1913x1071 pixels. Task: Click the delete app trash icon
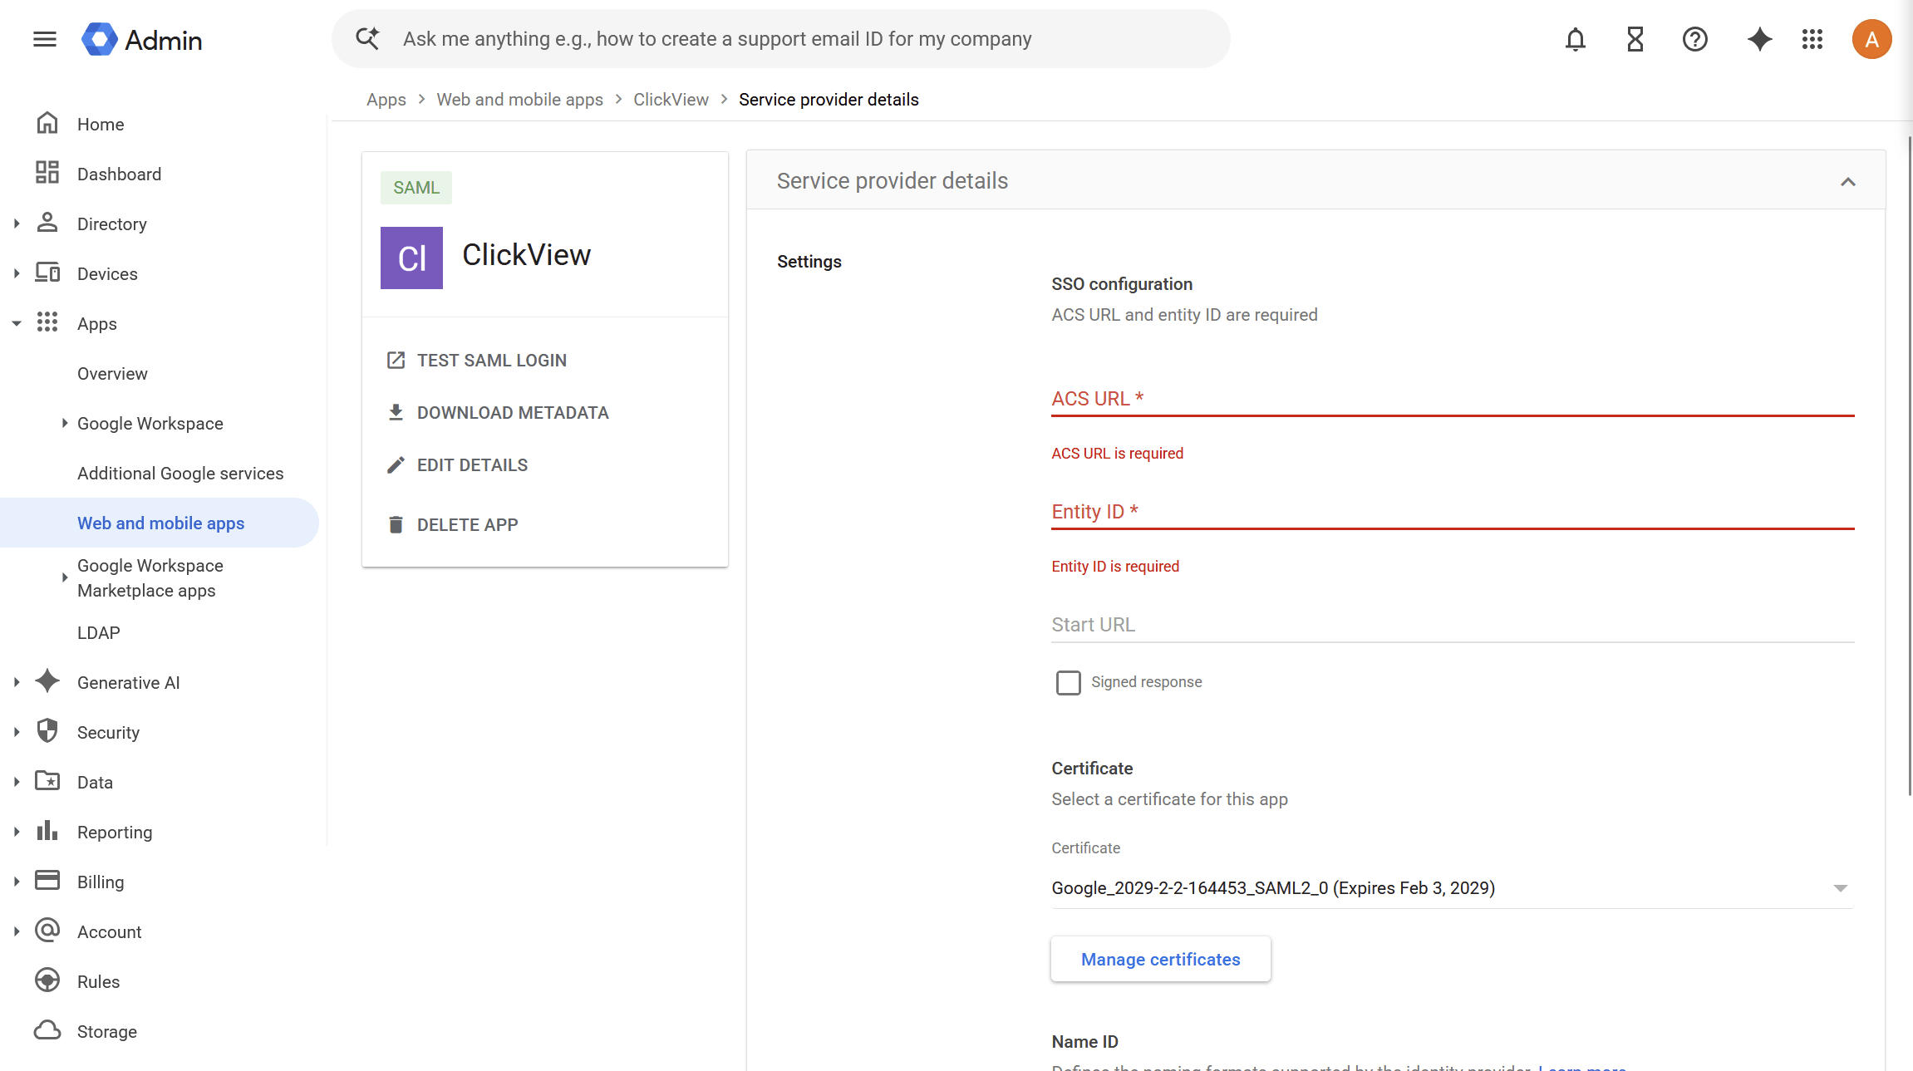(x=396, y=524)
